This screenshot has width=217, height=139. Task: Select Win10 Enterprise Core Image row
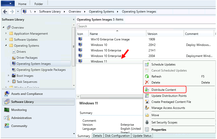146,39
